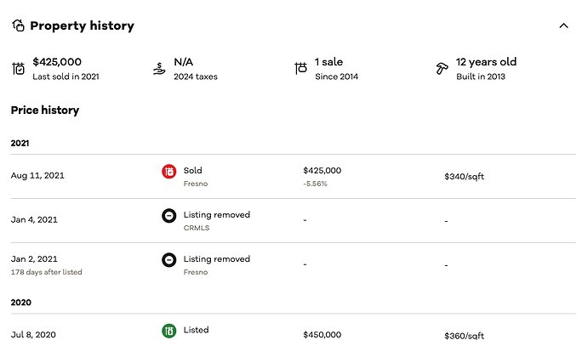Select the N/A taxes value
Viewport: 582px width, 340px height.
click(x=183, y=62)
